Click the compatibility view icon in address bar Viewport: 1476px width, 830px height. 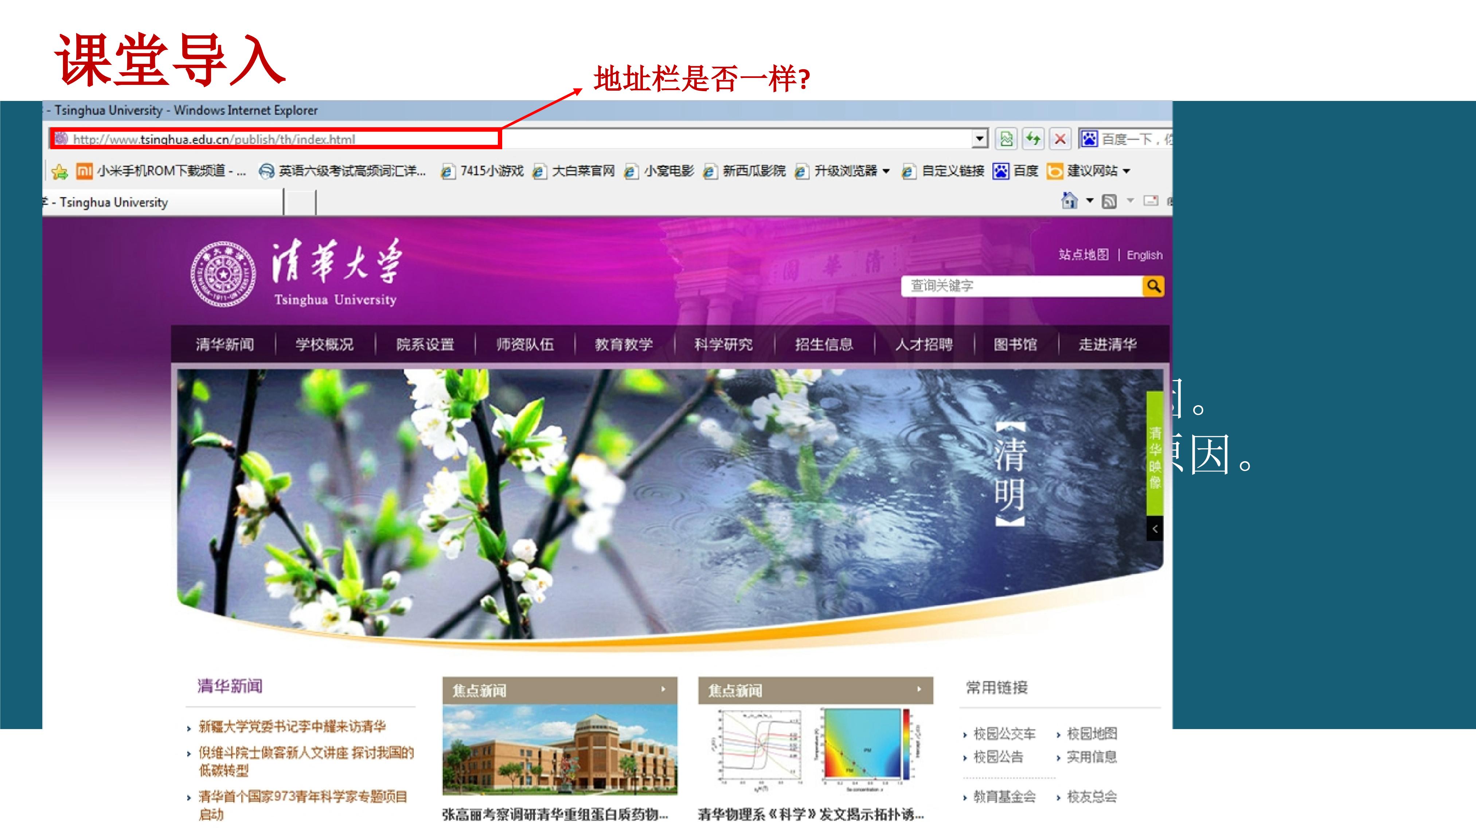(1006, 138)
